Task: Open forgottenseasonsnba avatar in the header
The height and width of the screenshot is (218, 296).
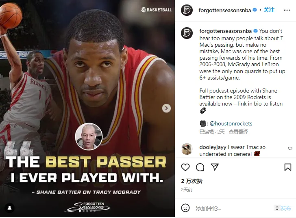Action: pyautogui.click(x=187, y=10)
